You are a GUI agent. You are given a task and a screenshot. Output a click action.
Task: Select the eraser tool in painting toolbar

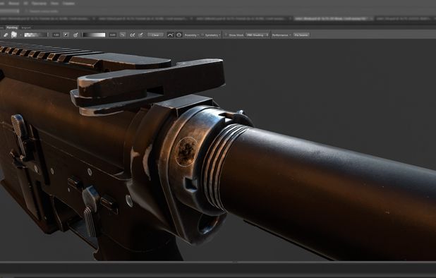6,35
